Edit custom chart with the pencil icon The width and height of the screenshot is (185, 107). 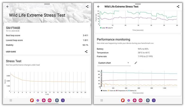tap(136, 63)
